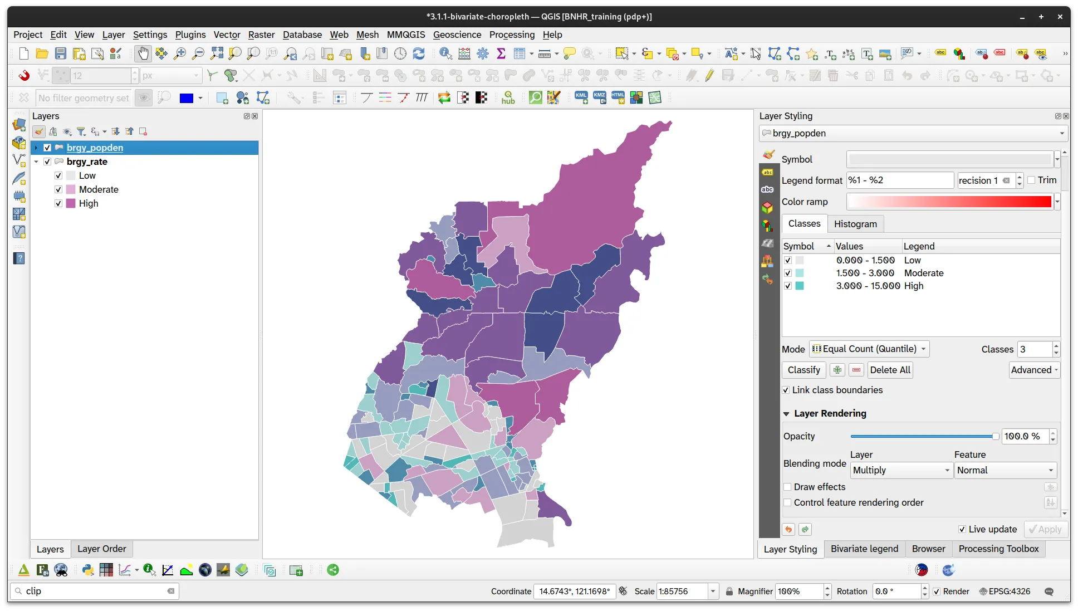Hide the Moderate class of brgy_rate

pyautogui.click(x=58, y=189)
